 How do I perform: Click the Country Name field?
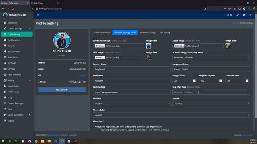pos(132,69)
